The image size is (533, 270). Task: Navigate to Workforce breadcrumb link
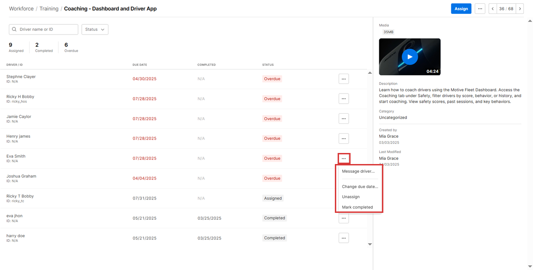pos(21,9)
